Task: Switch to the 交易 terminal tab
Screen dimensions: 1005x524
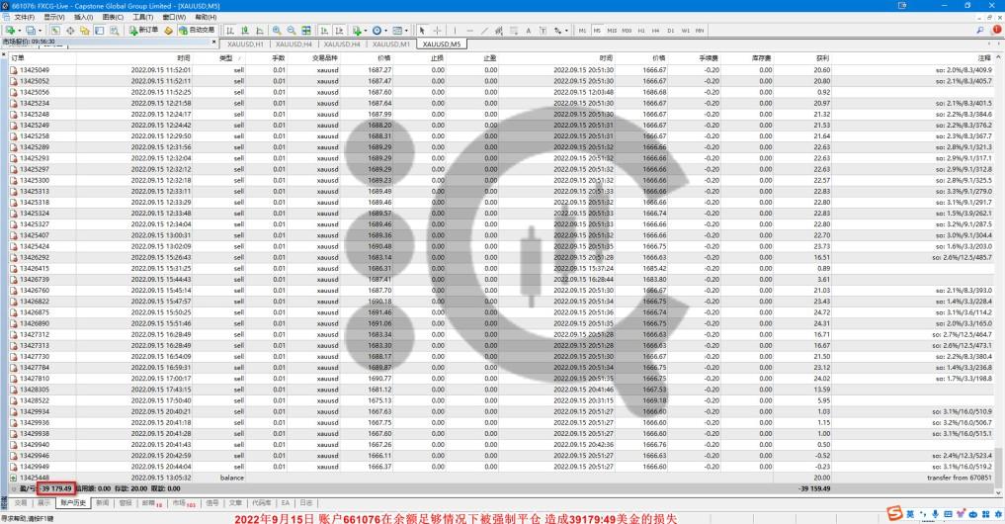Action: 19,502
